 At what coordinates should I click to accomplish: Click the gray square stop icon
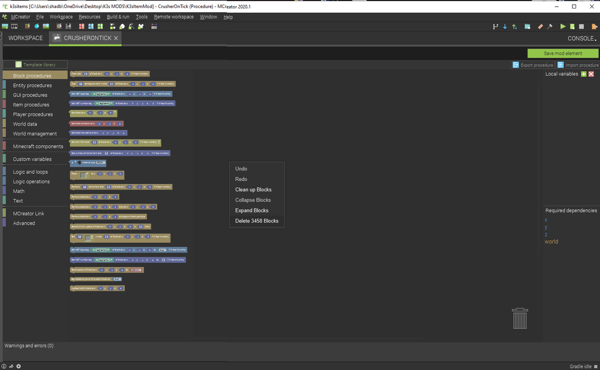(x=581, y=27)
